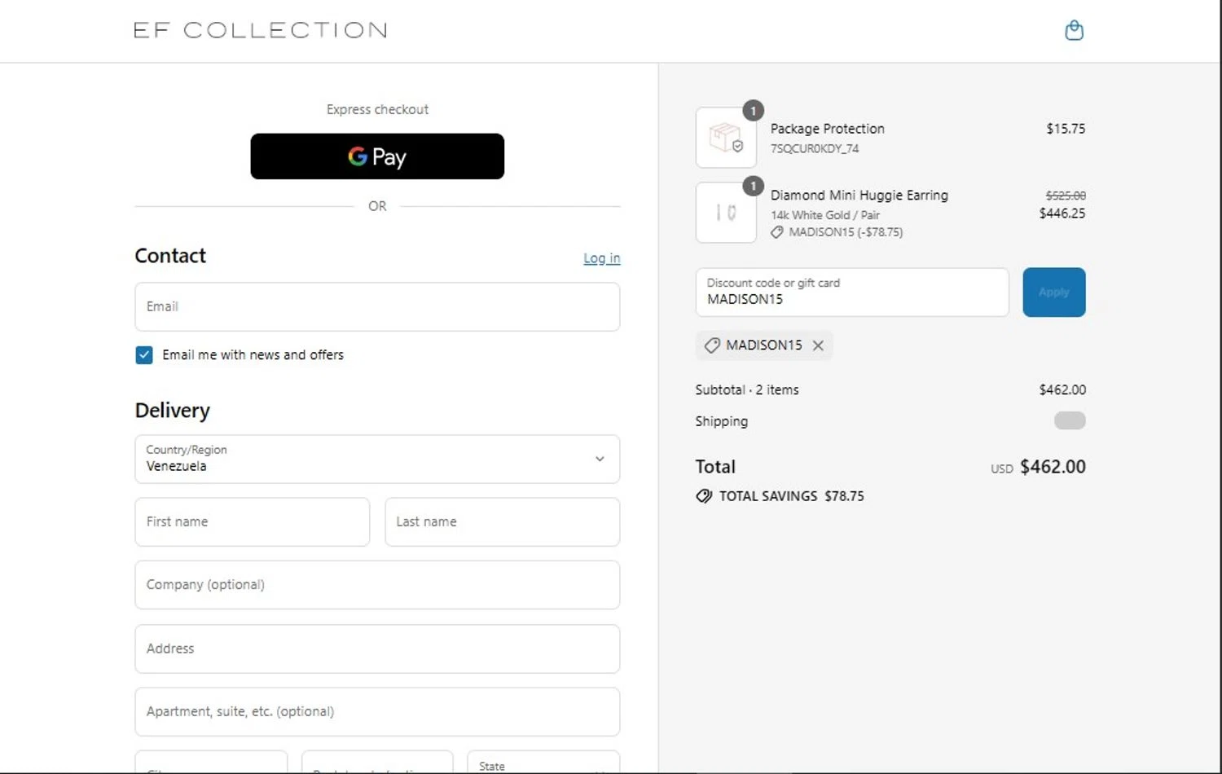Pay with the Google Pay button
The height and width of the screenshot is (774, 1222).
click(377, 156)
